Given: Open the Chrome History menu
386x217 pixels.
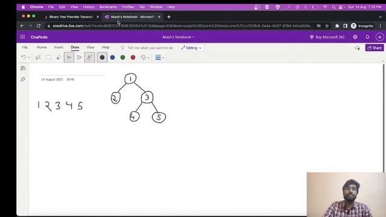Looking at the screenshot, I should pyautogui.click(x=89, y=7).
